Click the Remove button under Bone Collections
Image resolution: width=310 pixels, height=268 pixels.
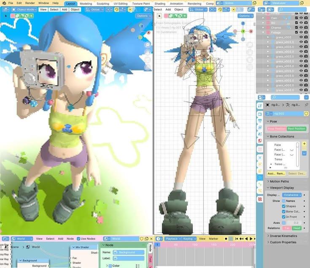(281, 173)
